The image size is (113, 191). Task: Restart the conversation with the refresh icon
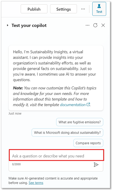95,25
